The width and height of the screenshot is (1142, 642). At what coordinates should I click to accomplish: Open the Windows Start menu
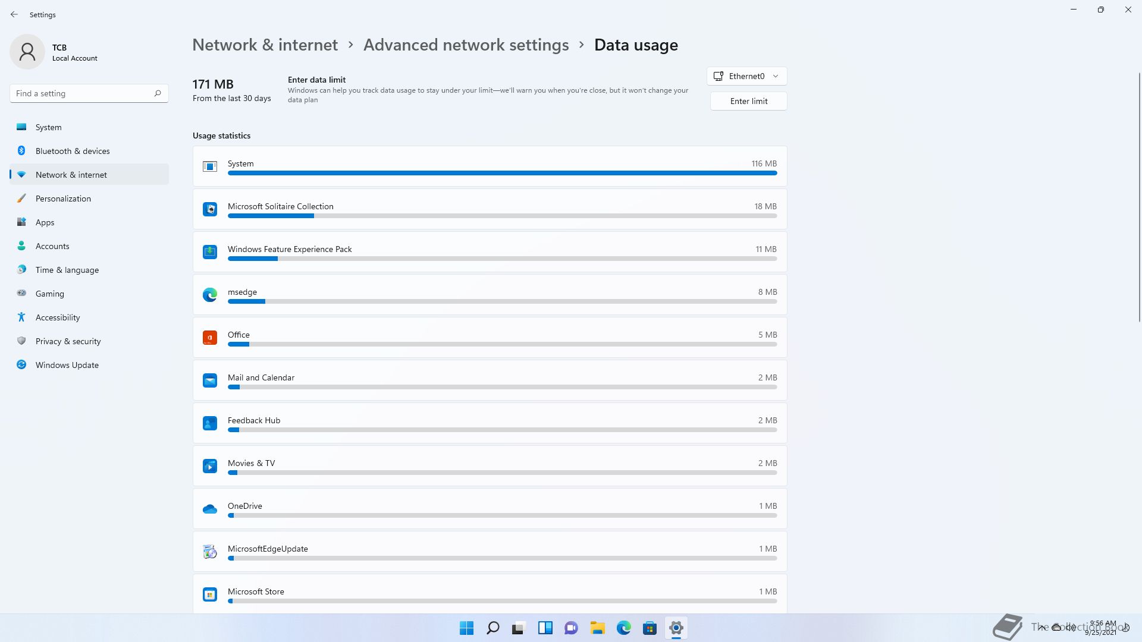click(x=467, y=628)
